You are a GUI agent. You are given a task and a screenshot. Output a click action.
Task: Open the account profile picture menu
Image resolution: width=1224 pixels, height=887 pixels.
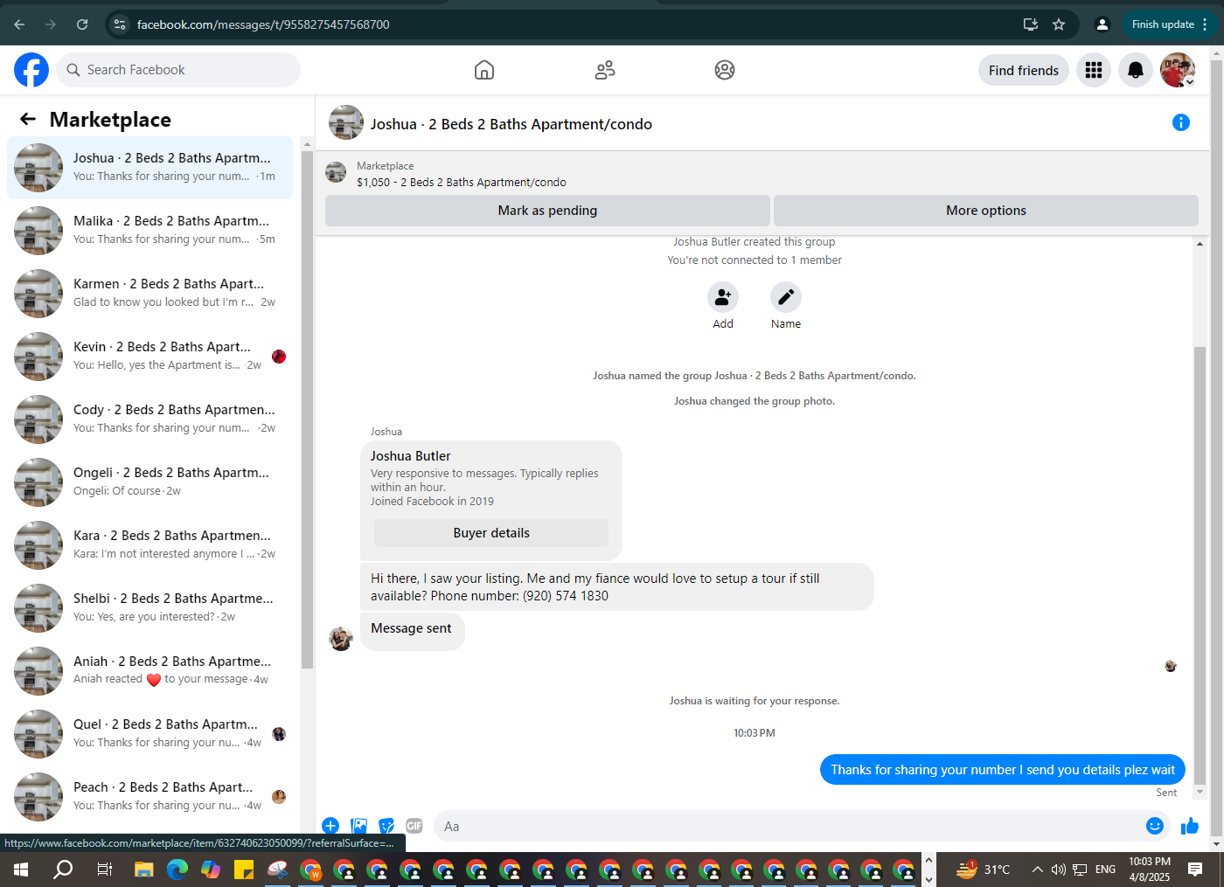pos(1178,70)
